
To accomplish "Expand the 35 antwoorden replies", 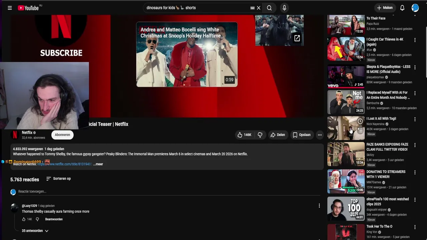I will 35,231.
